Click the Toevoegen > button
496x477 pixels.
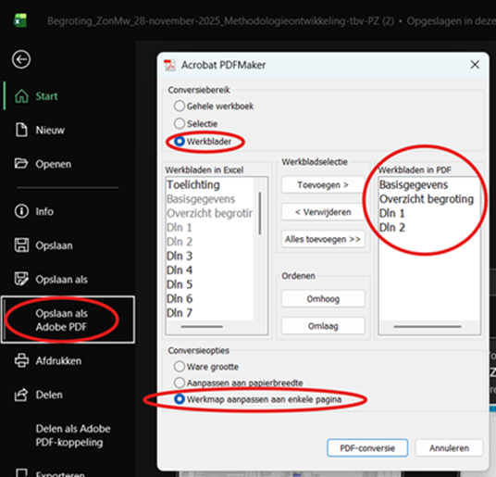[x=323, y=185]
